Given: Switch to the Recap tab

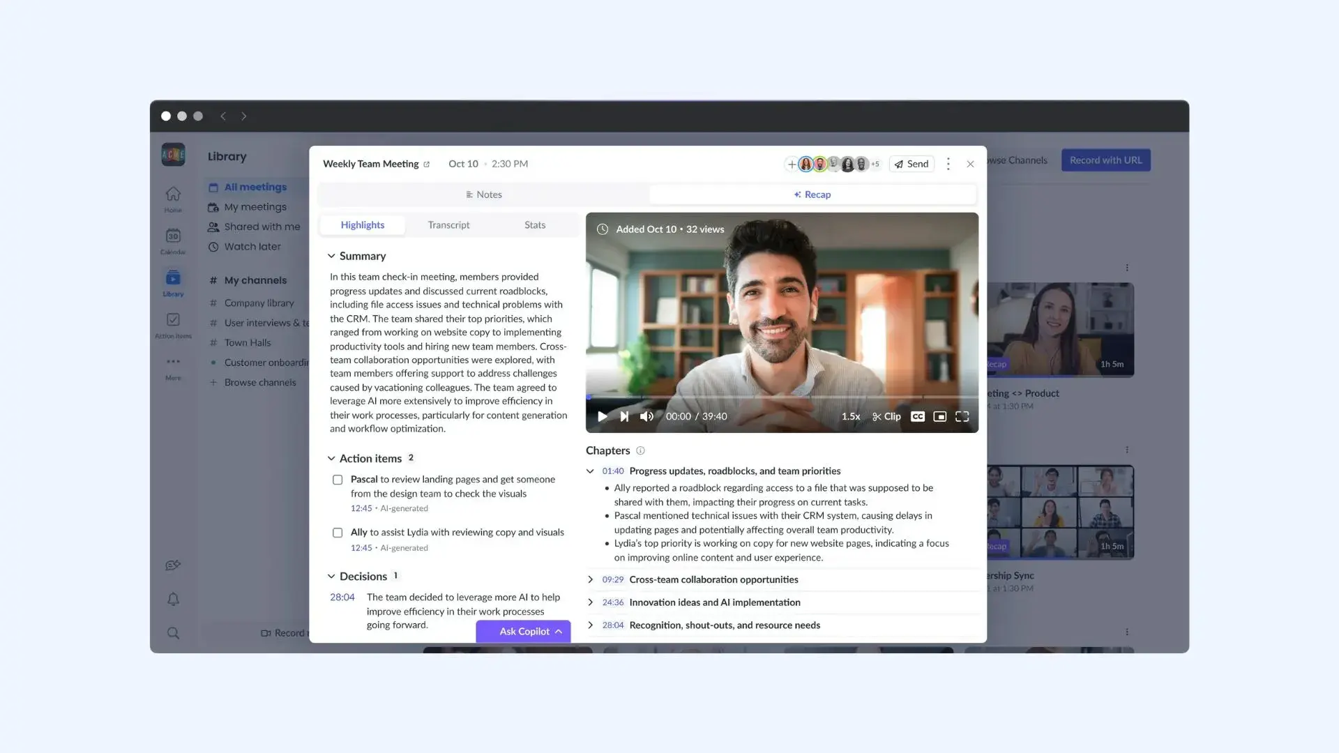Looking at the screenshot, I should pos(812,195).
